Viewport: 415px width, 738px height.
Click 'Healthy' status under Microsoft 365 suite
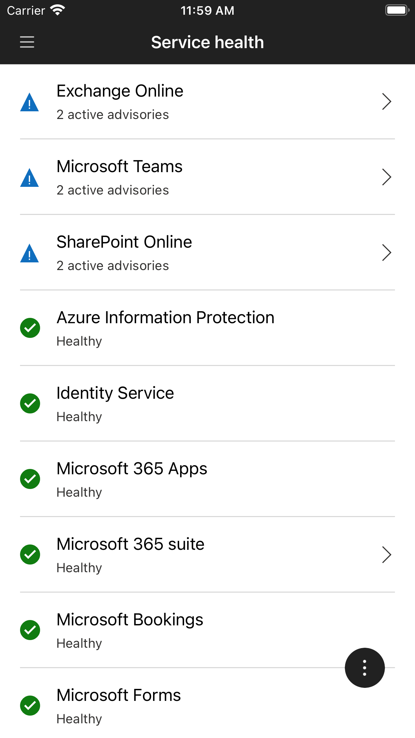click(79, 568)
